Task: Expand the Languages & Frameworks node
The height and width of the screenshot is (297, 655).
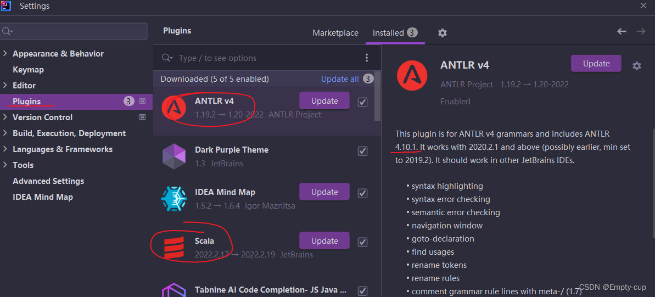Action: tap(5, 149)
